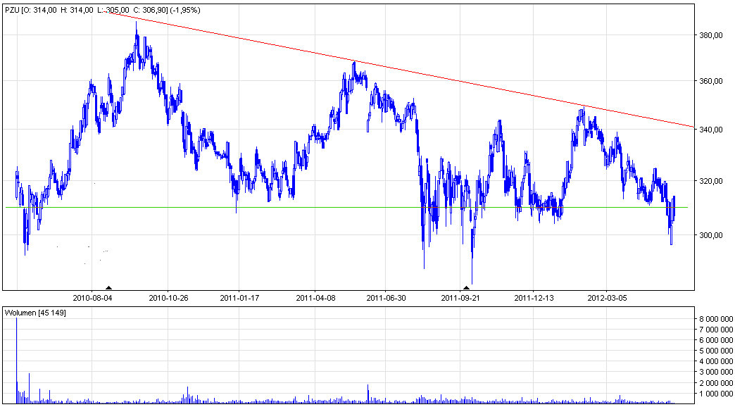Select the red descending trend line
Viewport: 735px width, 407px height.
coord(398,70)
